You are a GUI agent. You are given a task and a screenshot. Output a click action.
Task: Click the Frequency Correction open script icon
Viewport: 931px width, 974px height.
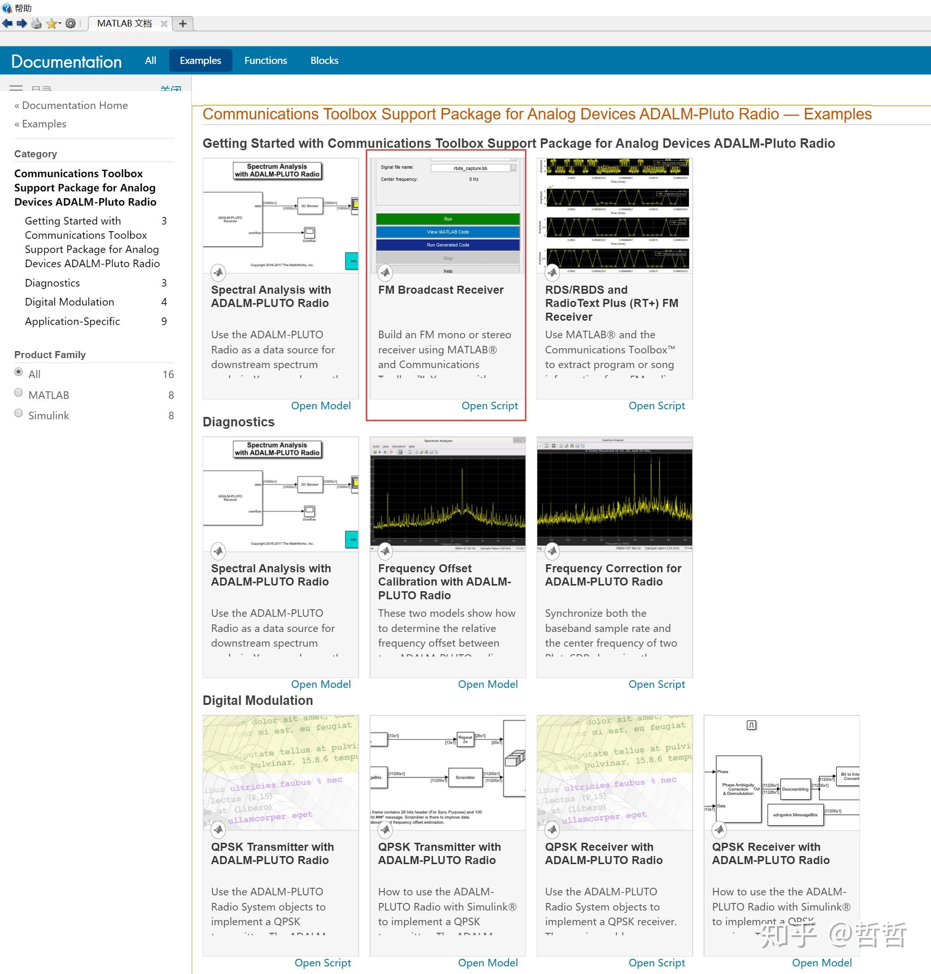(657, 684)
